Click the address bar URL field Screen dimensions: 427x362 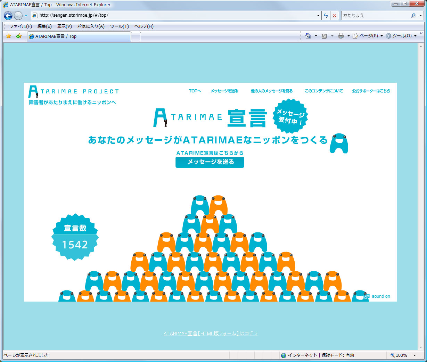pos(174,15)
